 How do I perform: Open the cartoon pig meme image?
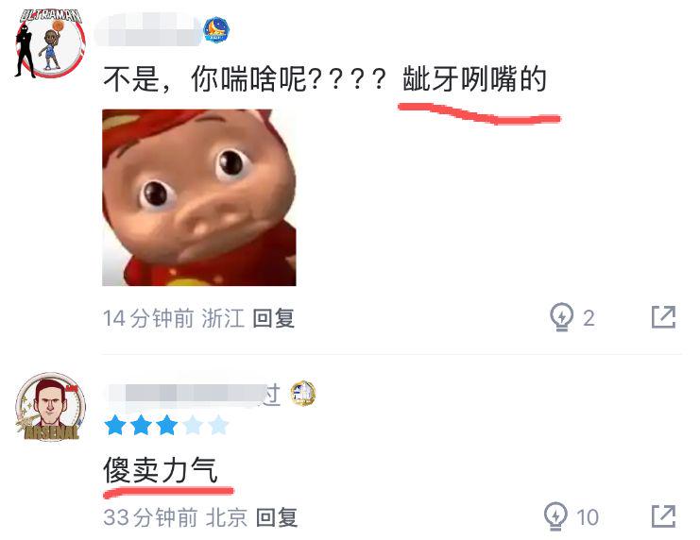pyautogui.click(x=199, y=197)
